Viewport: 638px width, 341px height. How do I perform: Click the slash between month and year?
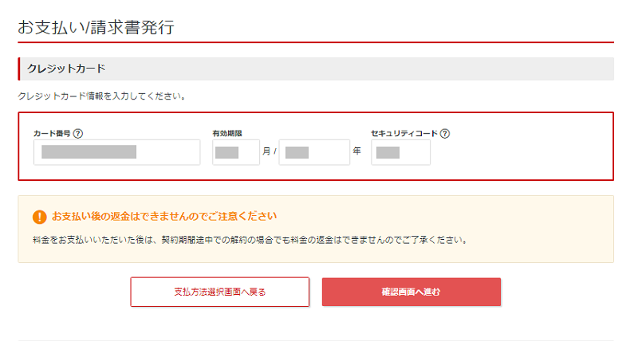[274, 152]
